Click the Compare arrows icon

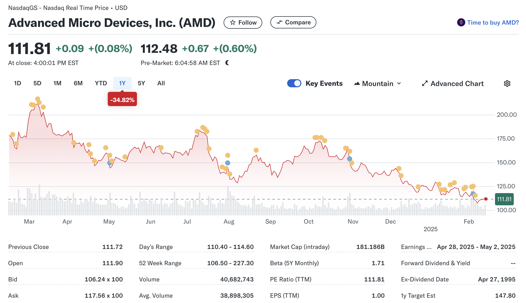[x=279, y=22]
